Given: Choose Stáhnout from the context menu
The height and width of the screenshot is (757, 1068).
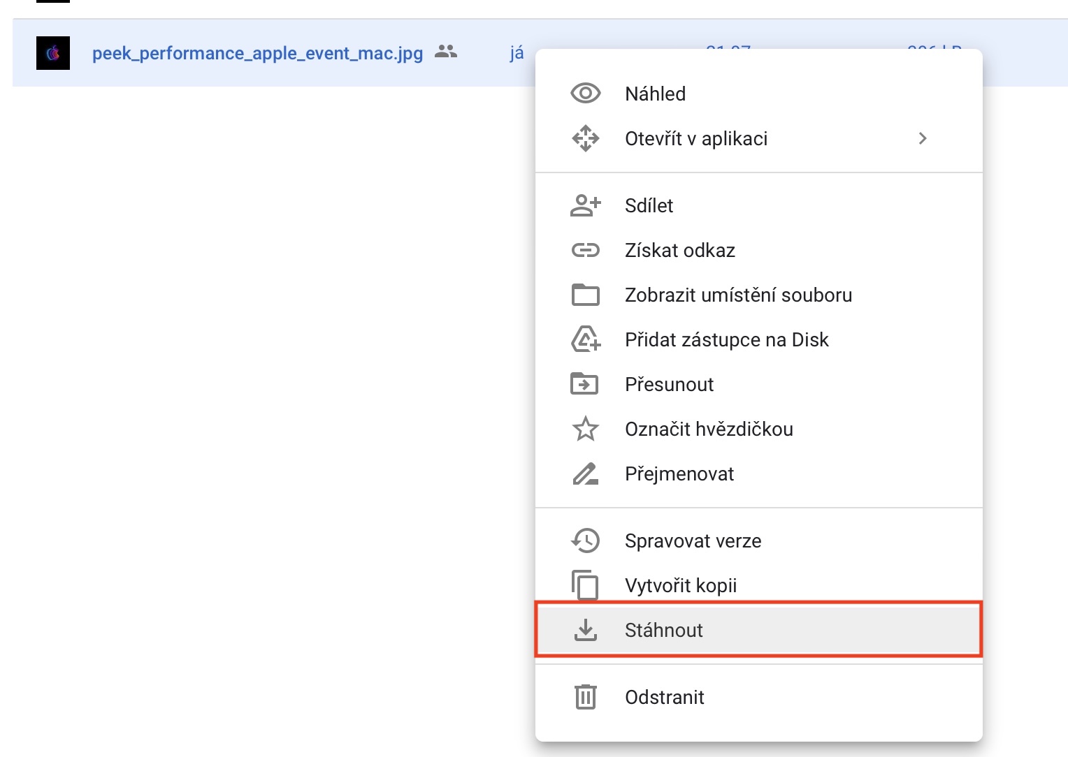Looking at the screenshot, I should tap(664, 630).
